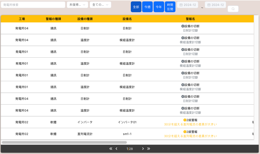
Task: Click the 設備名 column header
Action: [x=127, y=19]
